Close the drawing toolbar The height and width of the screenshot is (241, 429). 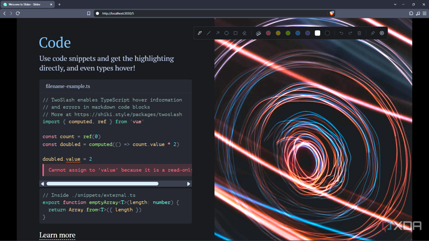click(382, 33)
